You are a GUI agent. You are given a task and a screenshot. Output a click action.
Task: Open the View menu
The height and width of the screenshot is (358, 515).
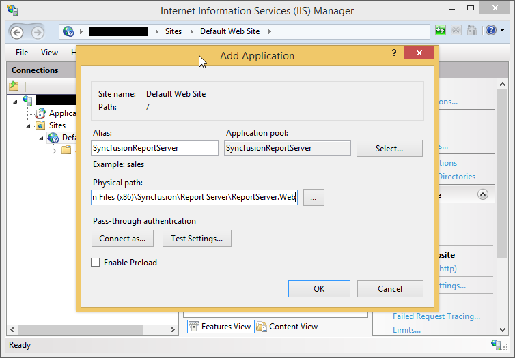coord(50,53)
